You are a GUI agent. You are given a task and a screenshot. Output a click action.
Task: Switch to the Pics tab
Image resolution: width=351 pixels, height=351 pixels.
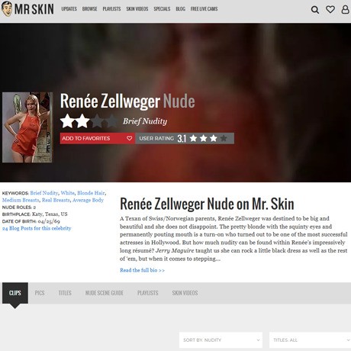[40, 293]
